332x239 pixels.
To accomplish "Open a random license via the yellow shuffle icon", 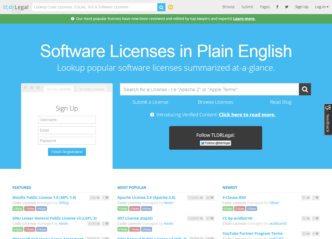I will (x=170, y=7).
